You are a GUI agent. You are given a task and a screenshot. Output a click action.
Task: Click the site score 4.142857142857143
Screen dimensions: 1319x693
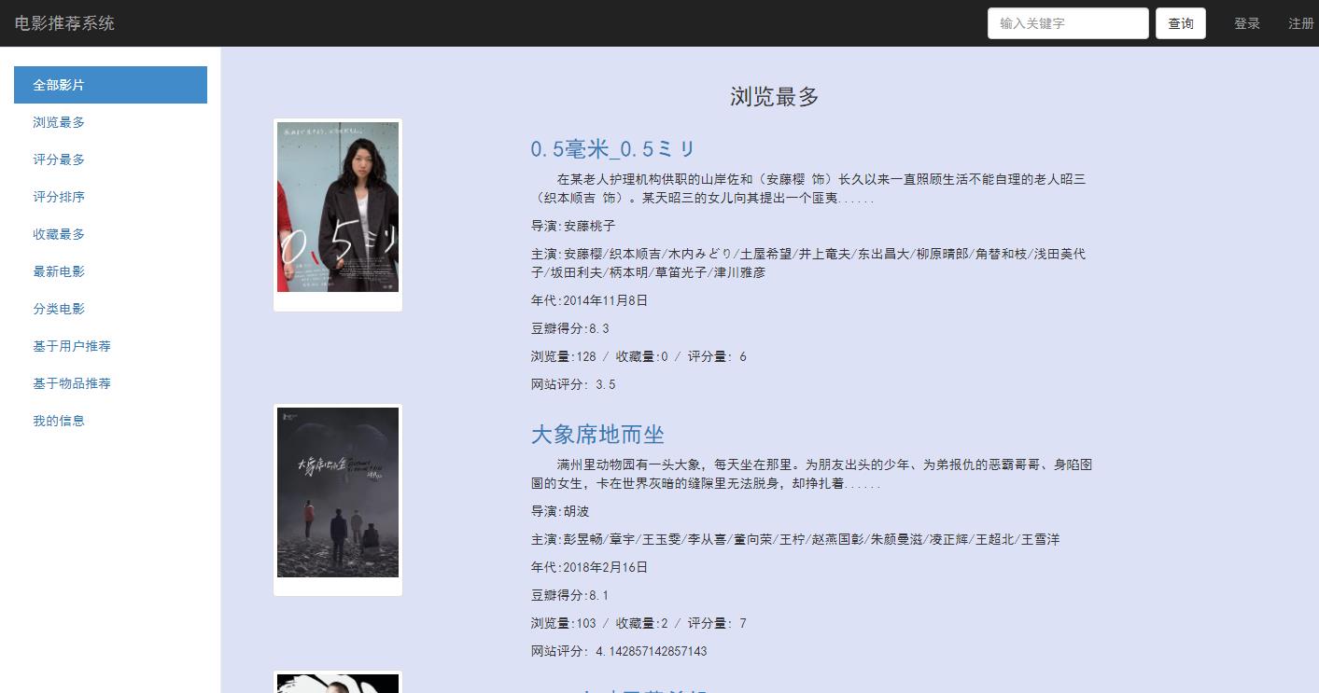coord(651,651)
